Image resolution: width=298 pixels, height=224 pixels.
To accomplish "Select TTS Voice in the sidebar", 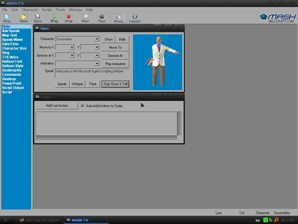I will [x=10, y=57].
